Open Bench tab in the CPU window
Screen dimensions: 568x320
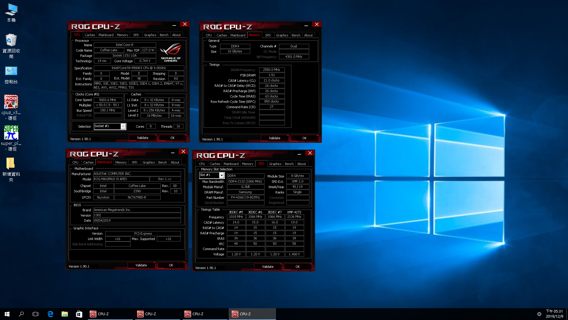[x=164, y=35]
